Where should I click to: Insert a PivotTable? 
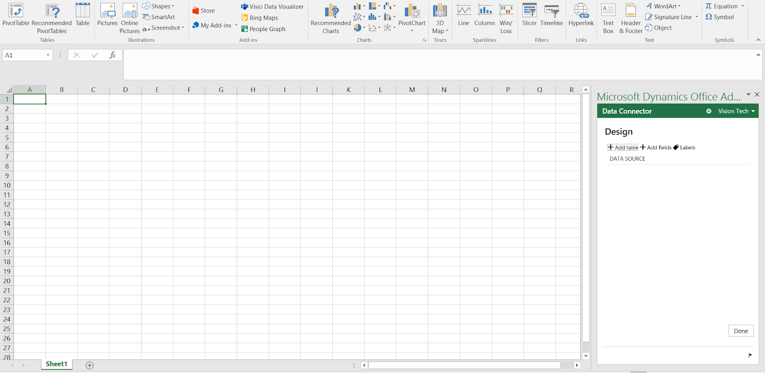tap(16, 15)
